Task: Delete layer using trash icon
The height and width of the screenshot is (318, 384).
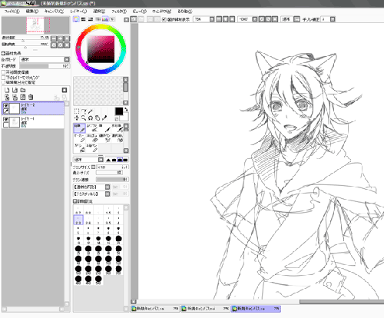Action: tap(31, 97)
